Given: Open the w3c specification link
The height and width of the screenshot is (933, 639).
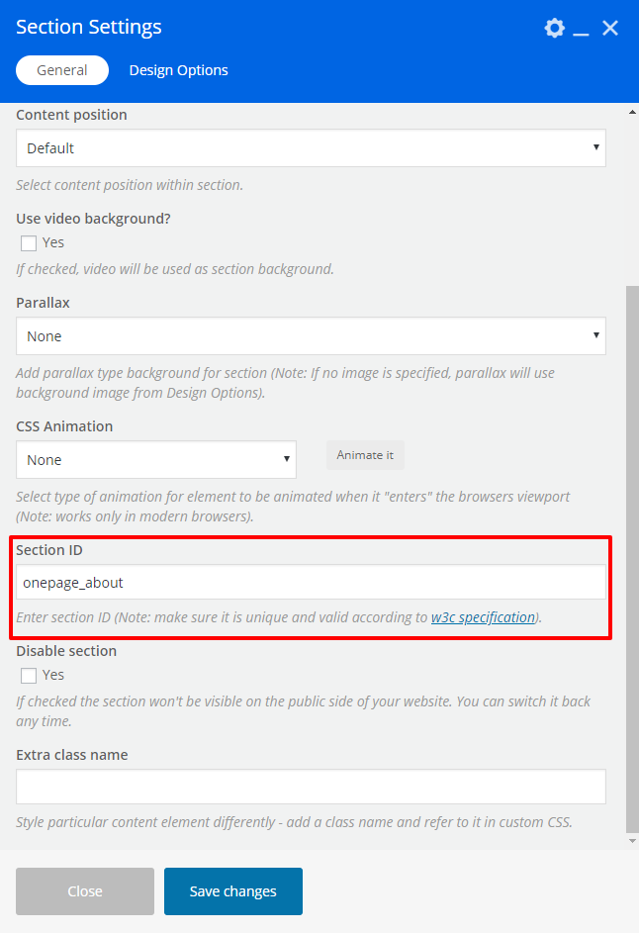Looking at the screenshot, I should (x=483, y=617).
